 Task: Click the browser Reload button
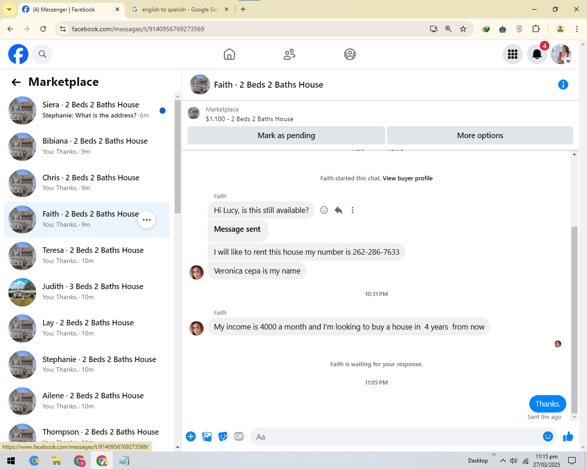(43, 29)
